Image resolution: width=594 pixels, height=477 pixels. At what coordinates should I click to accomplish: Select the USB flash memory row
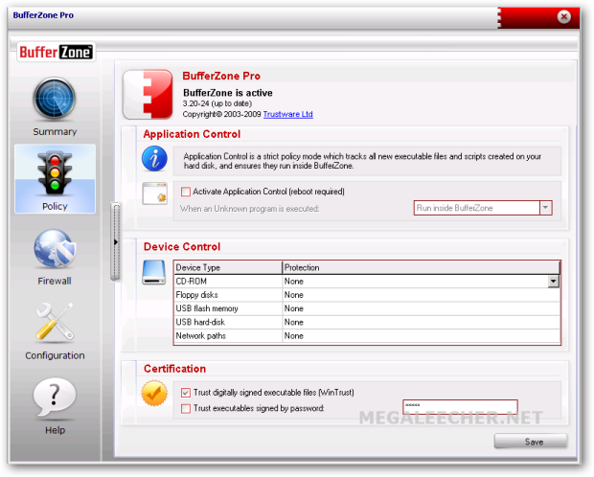pos(367,308)
